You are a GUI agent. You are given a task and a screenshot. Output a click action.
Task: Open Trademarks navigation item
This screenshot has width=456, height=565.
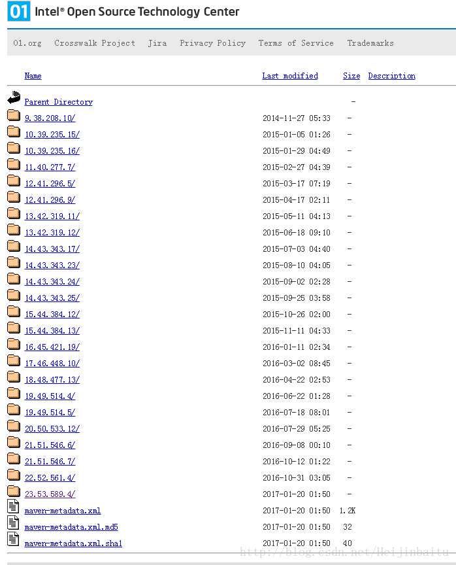[370, 43]
